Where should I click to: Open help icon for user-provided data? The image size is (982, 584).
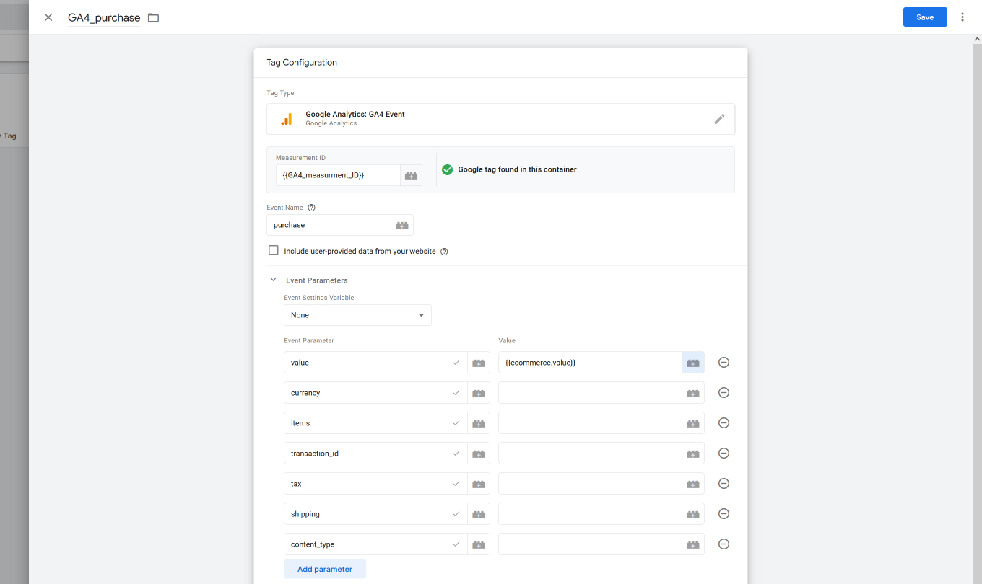click(x=444, y=252)
